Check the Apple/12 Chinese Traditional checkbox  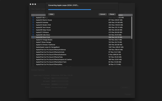(x=33, y=45)
